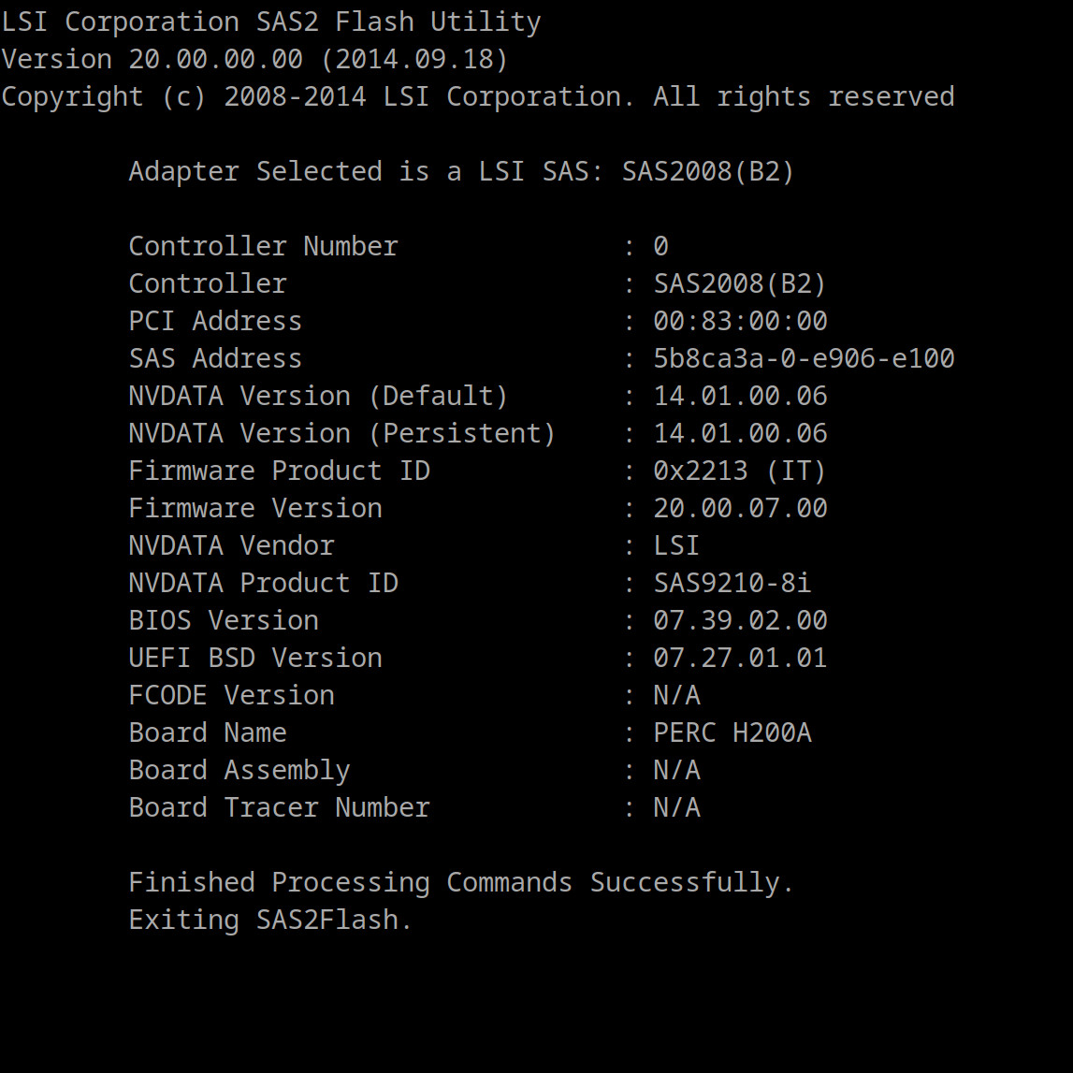
Task: Click the NVDATA Product ID value SAS9210-8i
Action: [x=732, y=583]
